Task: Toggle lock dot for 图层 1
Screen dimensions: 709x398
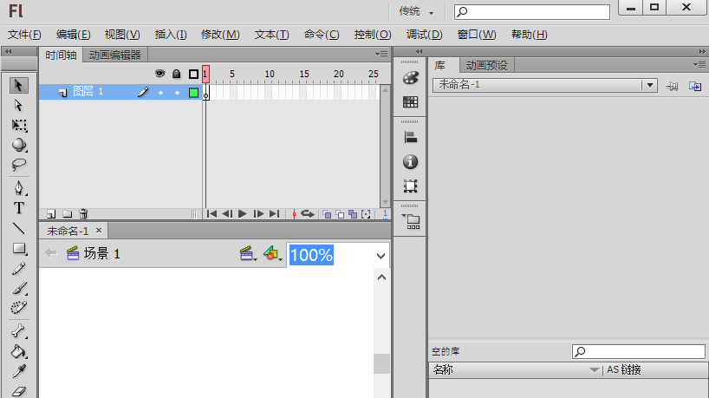Action: 177,93
